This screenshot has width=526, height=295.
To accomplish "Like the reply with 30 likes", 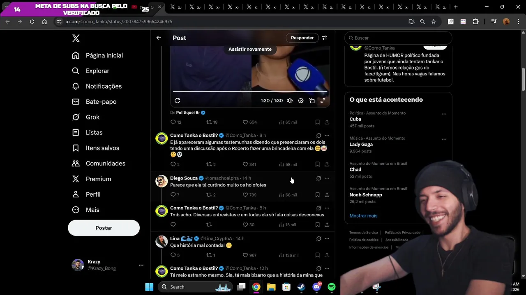I will coord(248,225).
